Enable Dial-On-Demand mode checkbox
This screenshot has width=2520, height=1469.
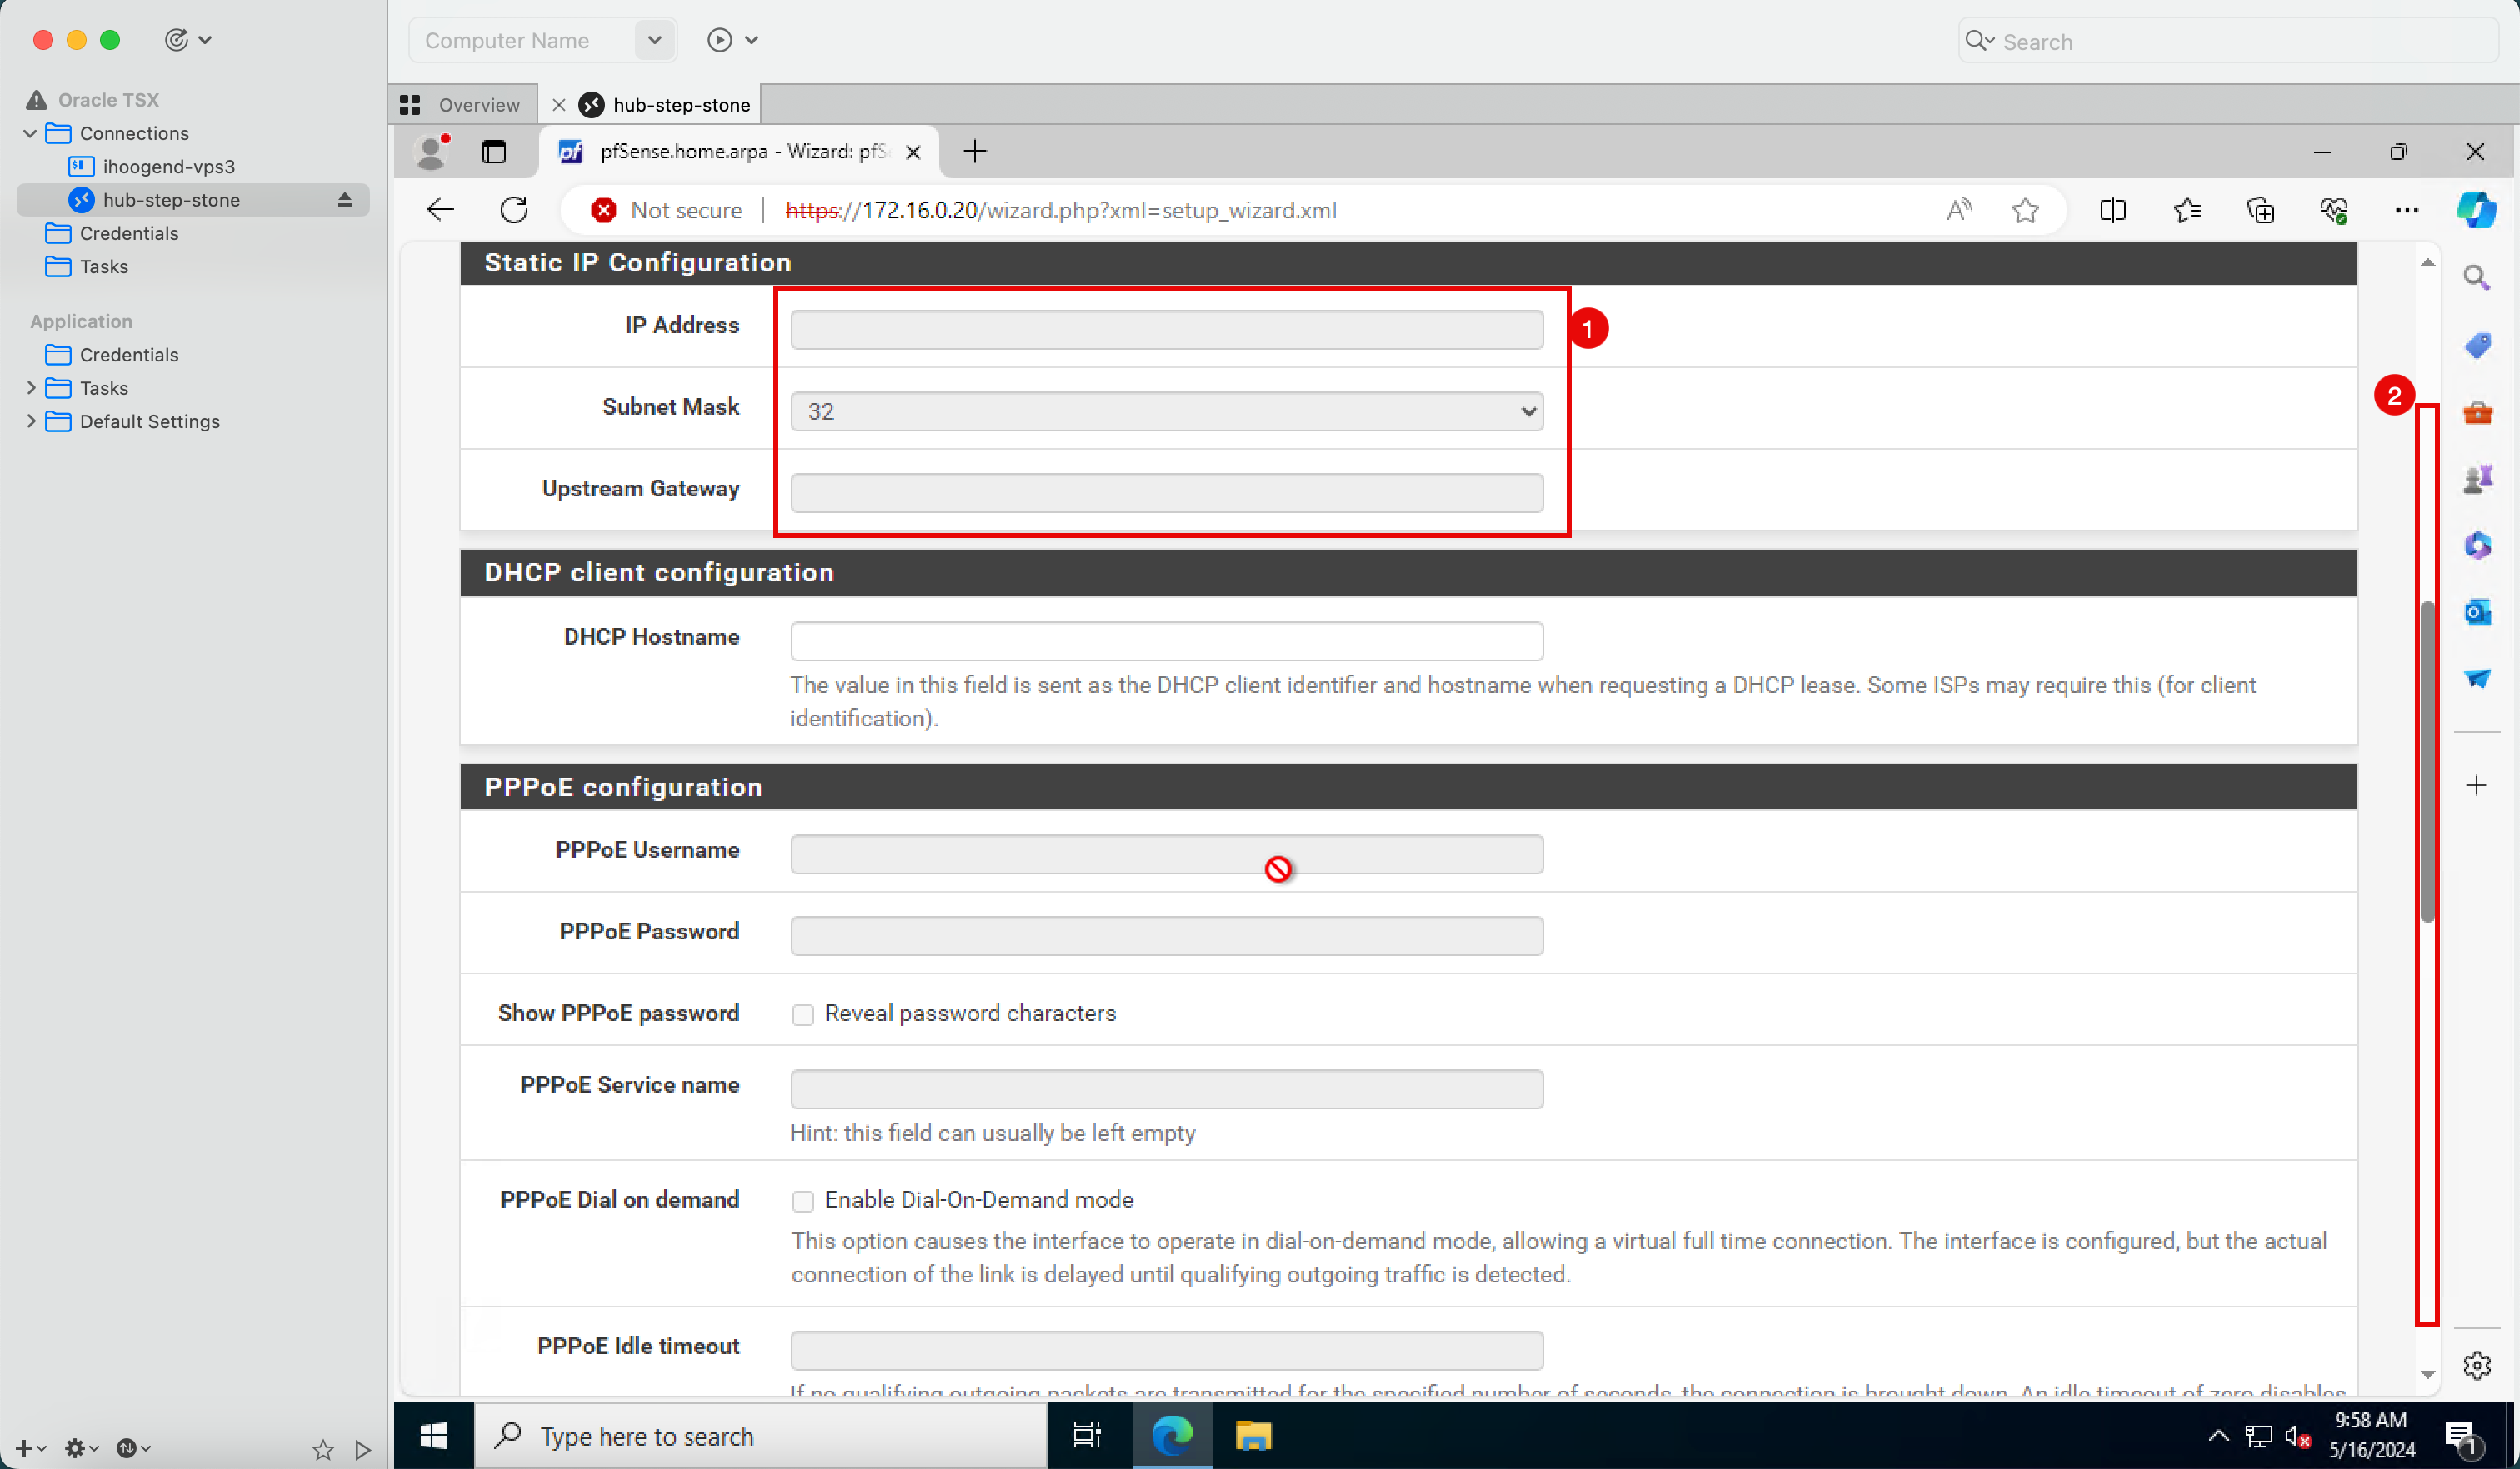[x=803, y=1202]
